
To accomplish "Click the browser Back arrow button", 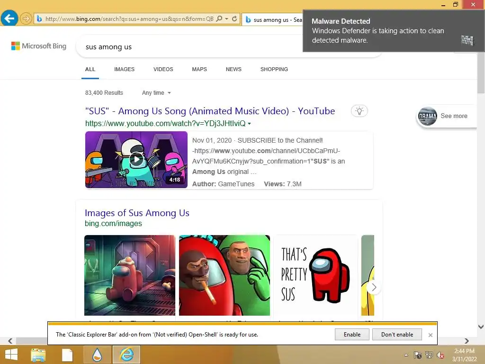I will (9, 18).
